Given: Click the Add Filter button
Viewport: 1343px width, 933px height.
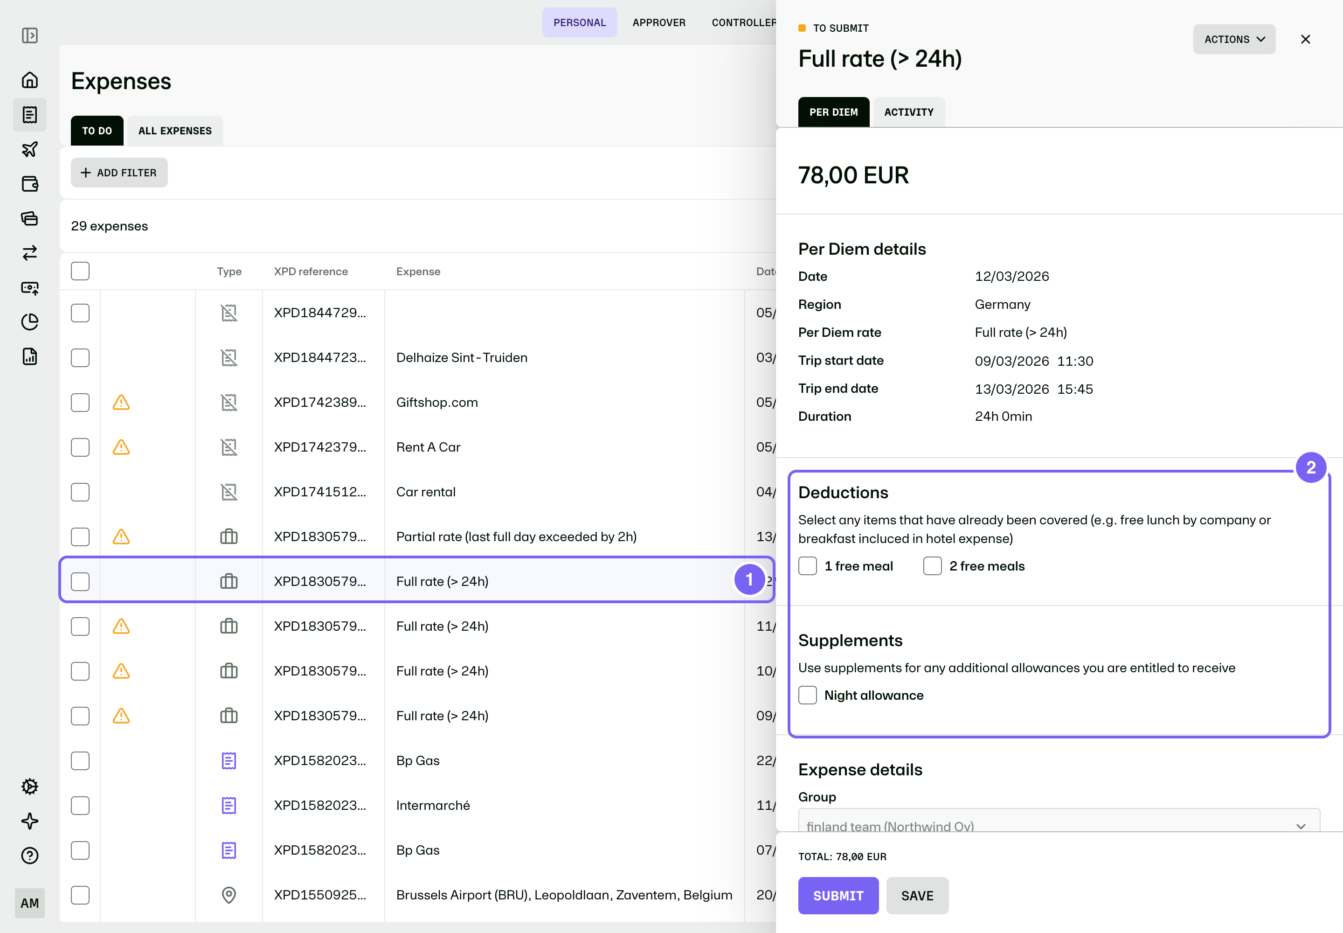Looking at the screenshot, I should point(119,173).
